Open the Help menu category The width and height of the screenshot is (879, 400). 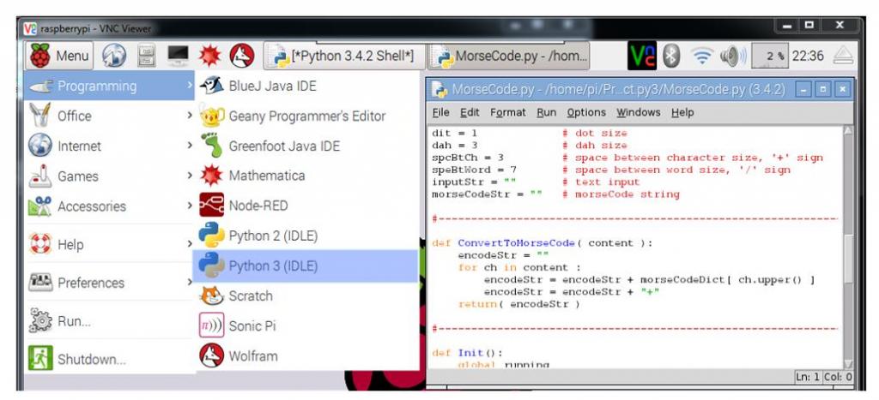pyautogui.click(x=109, y=244)
